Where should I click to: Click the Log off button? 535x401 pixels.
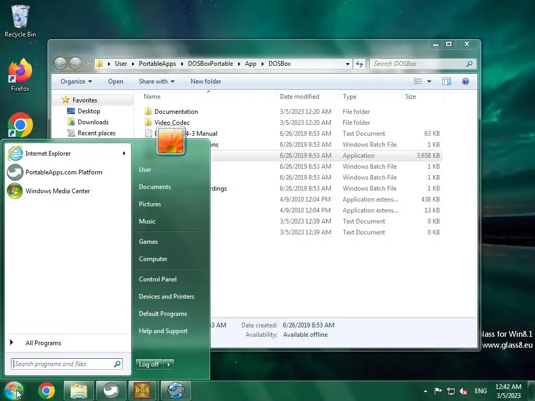(x=149, y=364)
